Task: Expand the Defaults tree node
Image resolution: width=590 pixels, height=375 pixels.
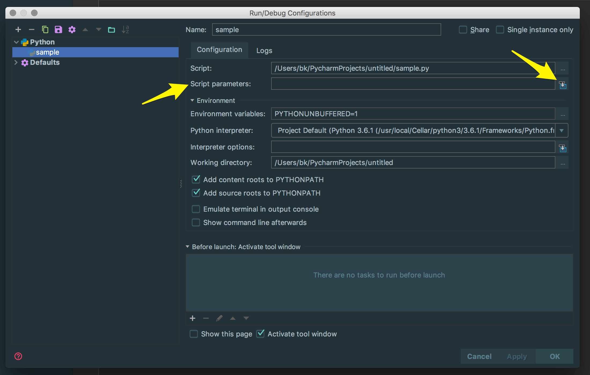Action: (16, 62)
